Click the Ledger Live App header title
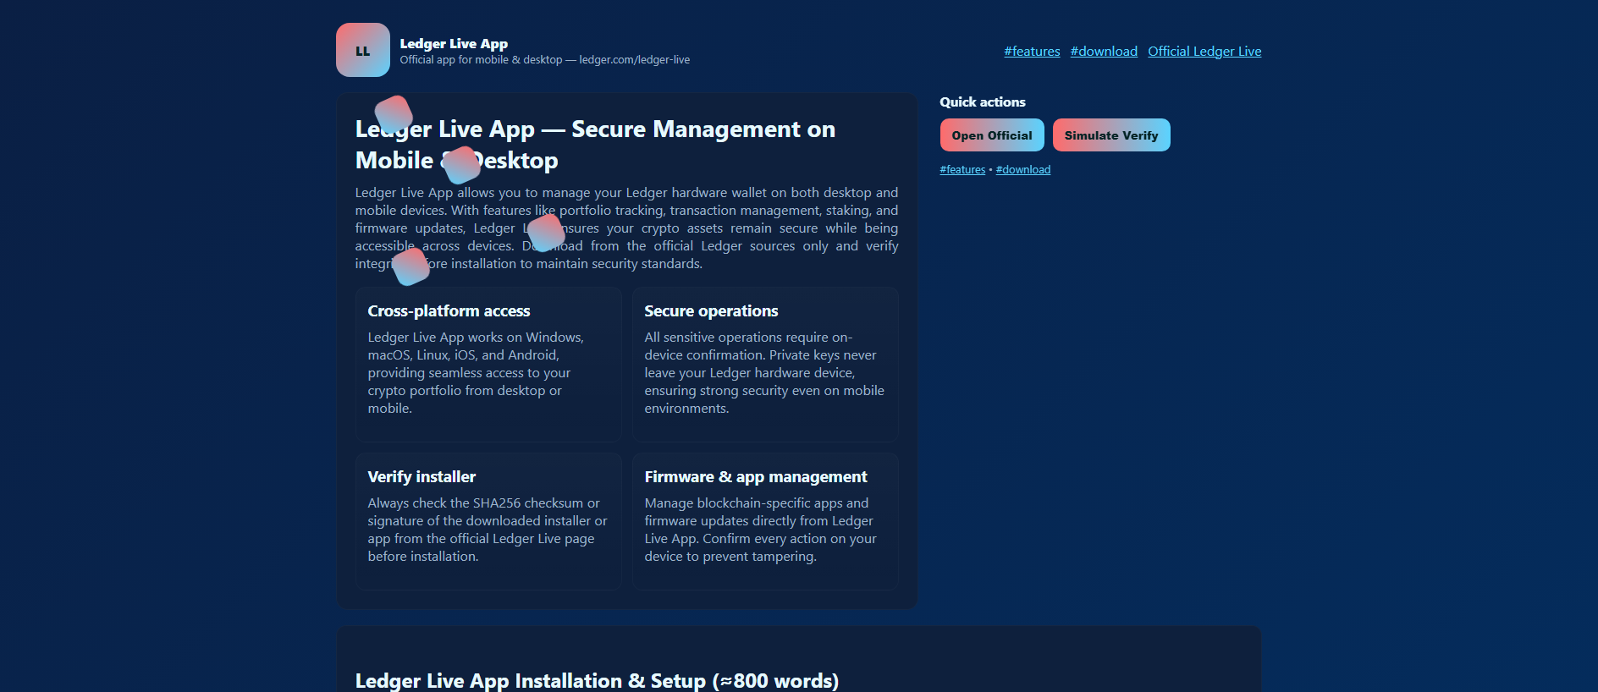 click(x=454, y=44)
